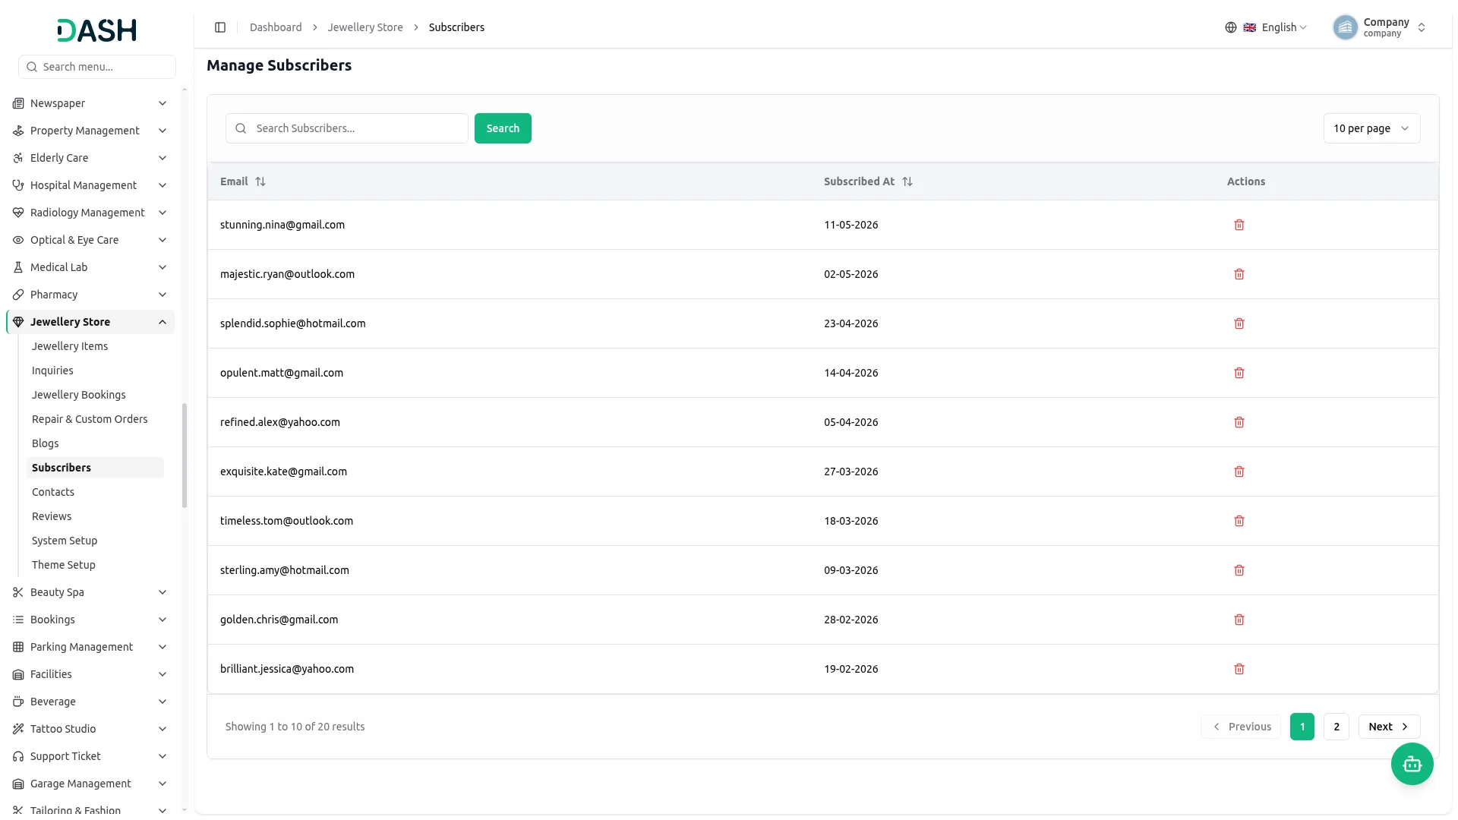Screen dimensions: 1458x820
Task: Open the 10 per page dropdown
Action: (1371, 128)
